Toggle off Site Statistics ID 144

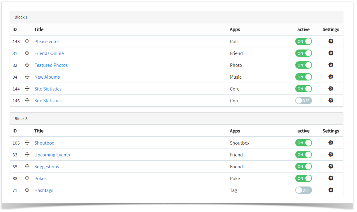coord(303,89)
